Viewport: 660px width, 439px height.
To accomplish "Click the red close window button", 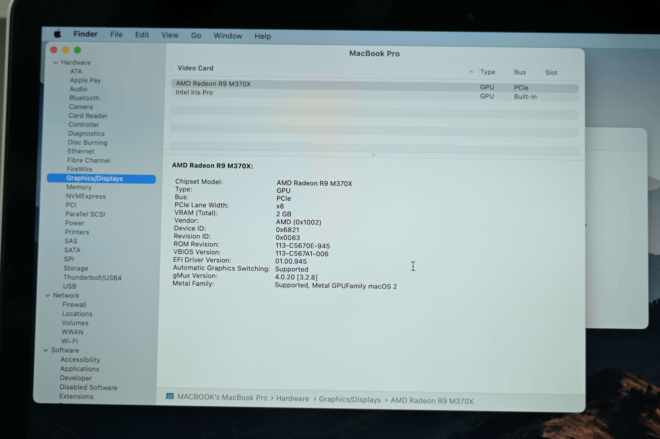I will 54,50.
